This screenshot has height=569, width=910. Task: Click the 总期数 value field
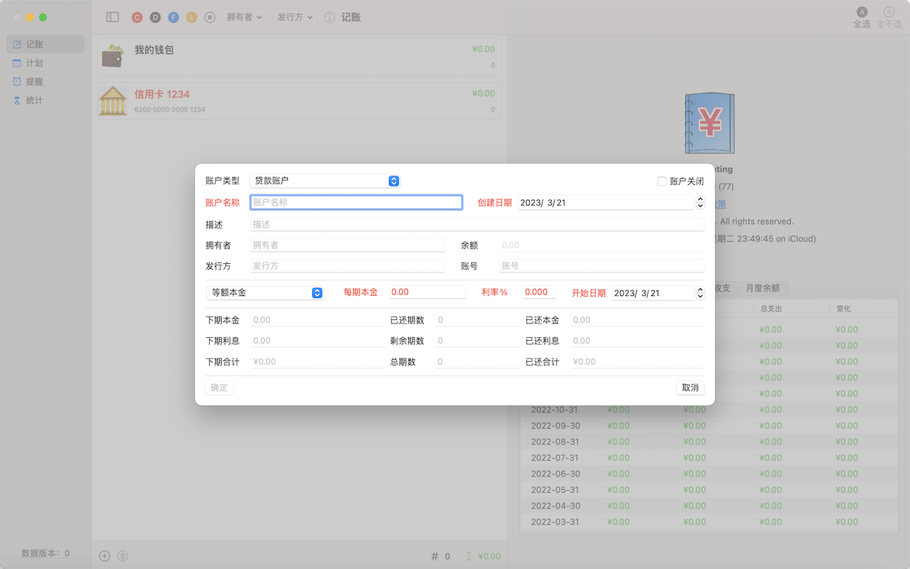click(477, 362)
